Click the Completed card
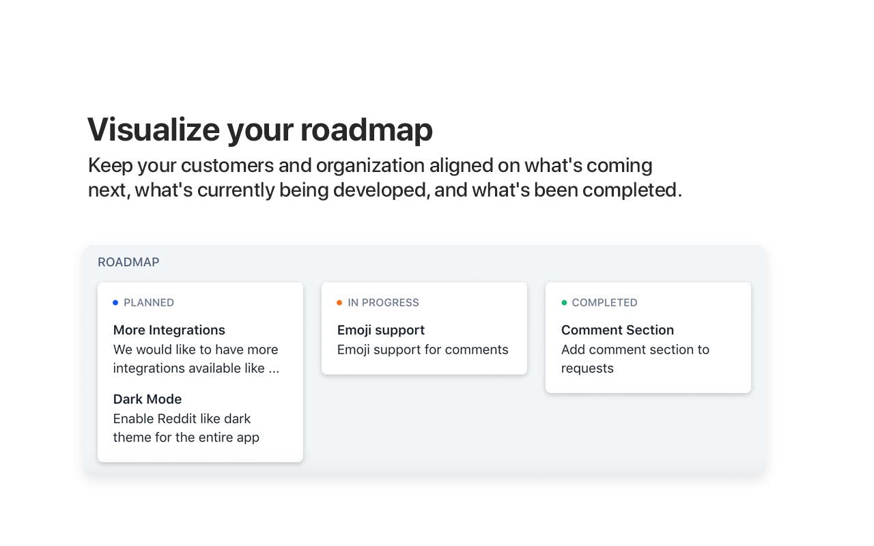874x546 pixels. coord(648,338)
